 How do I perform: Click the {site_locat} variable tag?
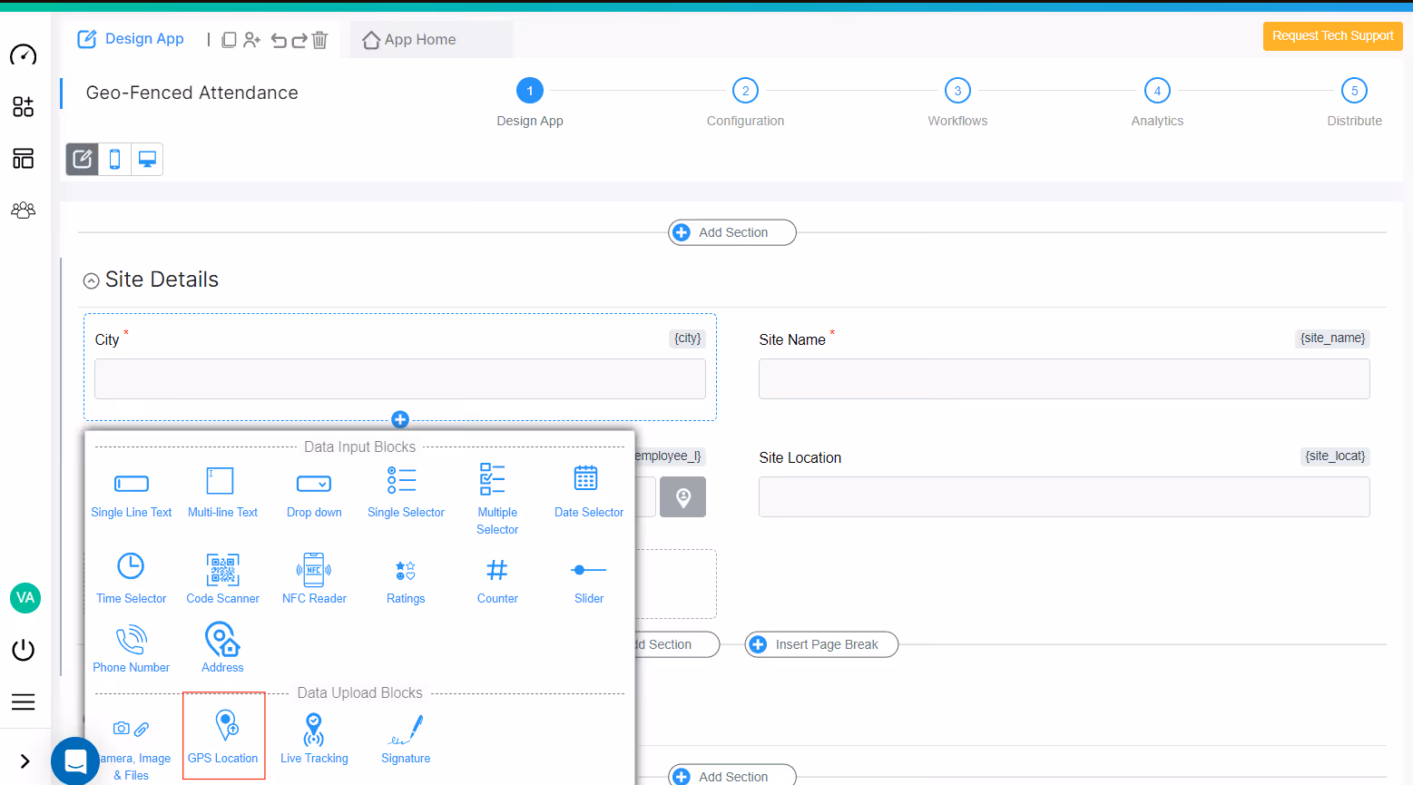pyautogui.click(x=1335, y=456)
